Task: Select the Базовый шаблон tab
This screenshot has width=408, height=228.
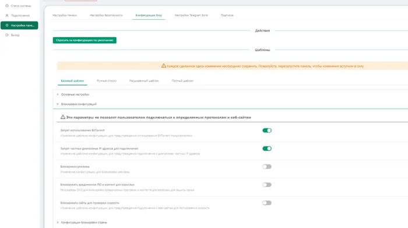Action: click(72, 81)
